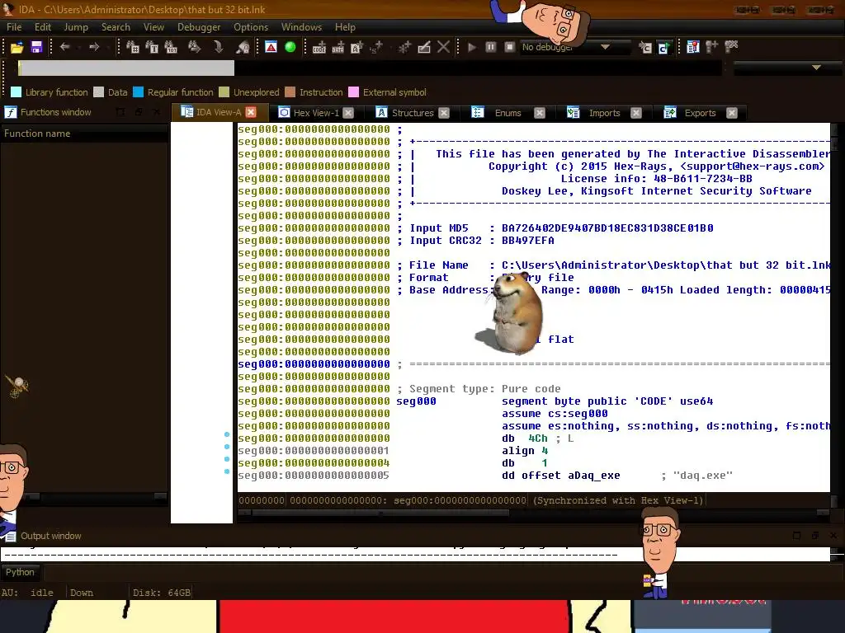This screenshot has height=633, width=845.
Task: Click the 'Disk: 64GB' status bar entry
Action: 161,593
